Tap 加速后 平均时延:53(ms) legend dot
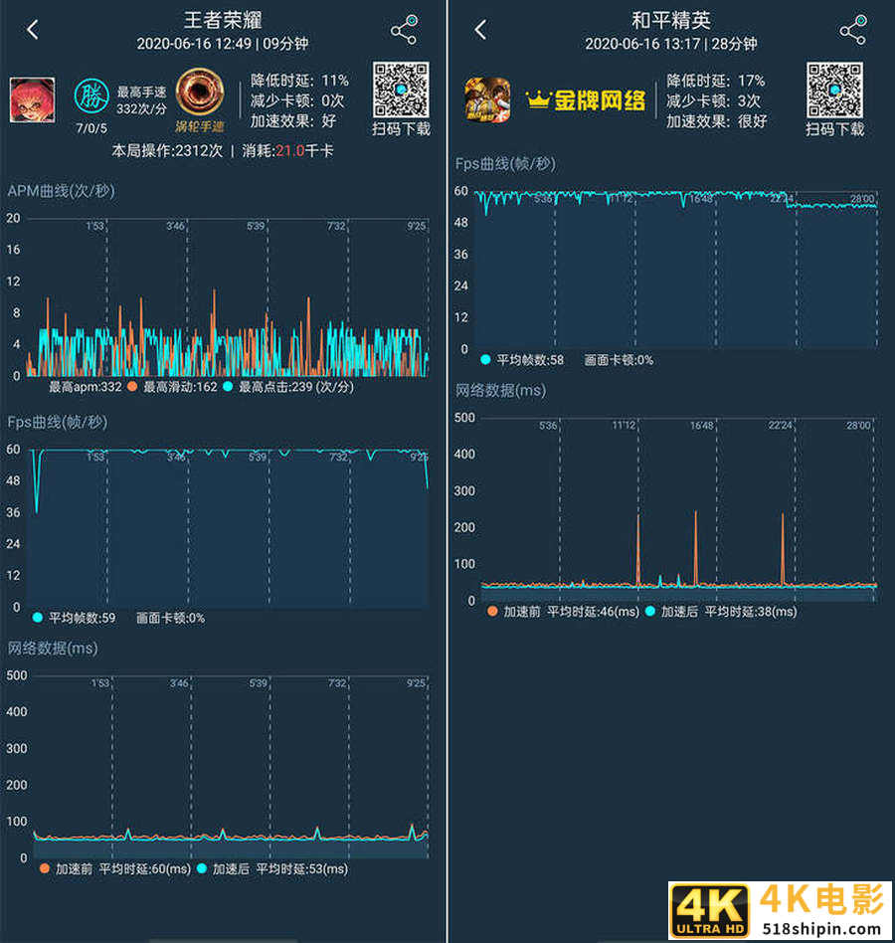The width and height of the screenshot is (895, 943). point(202,868)
